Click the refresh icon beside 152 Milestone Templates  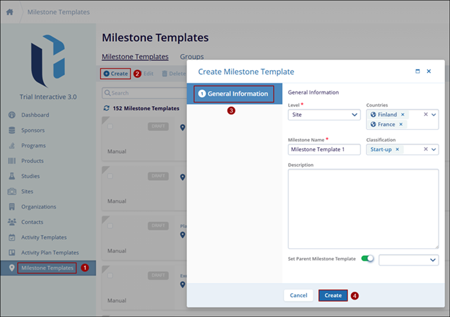[106, 109]
